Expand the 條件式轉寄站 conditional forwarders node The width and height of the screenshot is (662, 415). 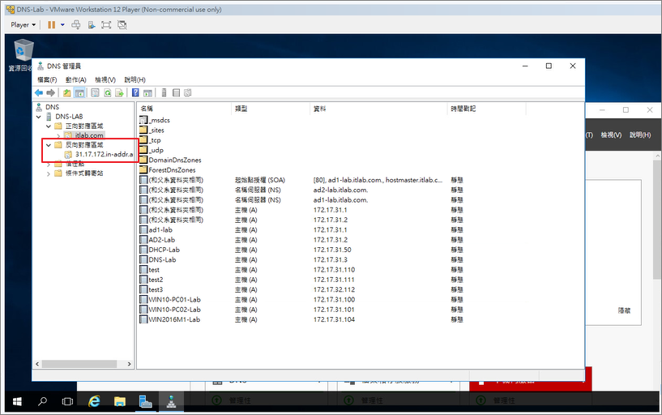[48, 173]
